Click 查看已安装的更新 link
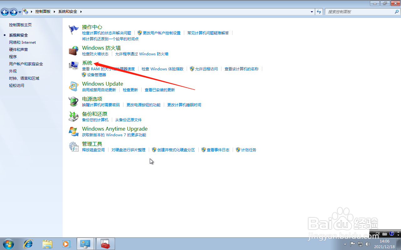 [x=160, y=90]
